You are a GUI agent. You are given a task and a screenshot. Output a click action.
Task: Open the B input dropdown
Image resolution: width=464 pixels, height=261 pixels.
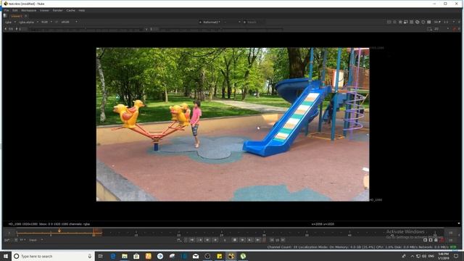[x=254, y=22]
